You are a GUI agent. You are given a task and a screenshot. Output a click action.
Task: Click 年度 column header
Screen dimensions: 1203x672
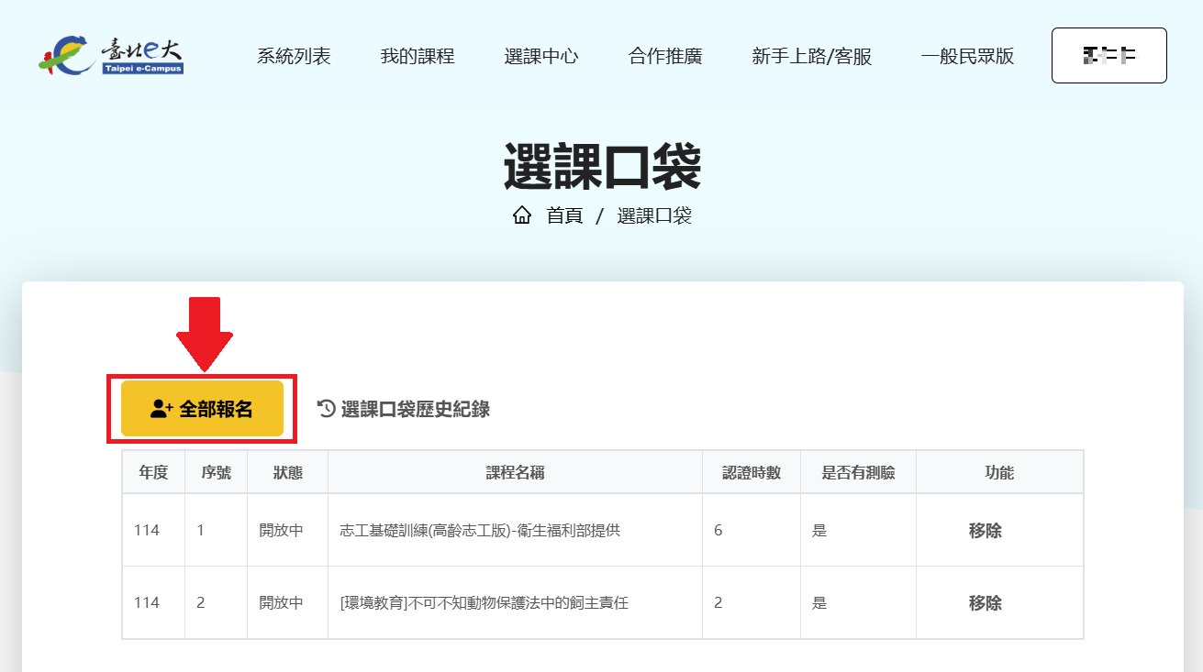[x=153, y=472]
